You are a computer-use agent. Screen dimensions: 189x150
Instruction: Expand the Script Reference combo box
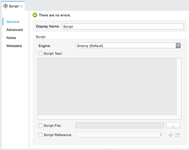tap(120, 135)
